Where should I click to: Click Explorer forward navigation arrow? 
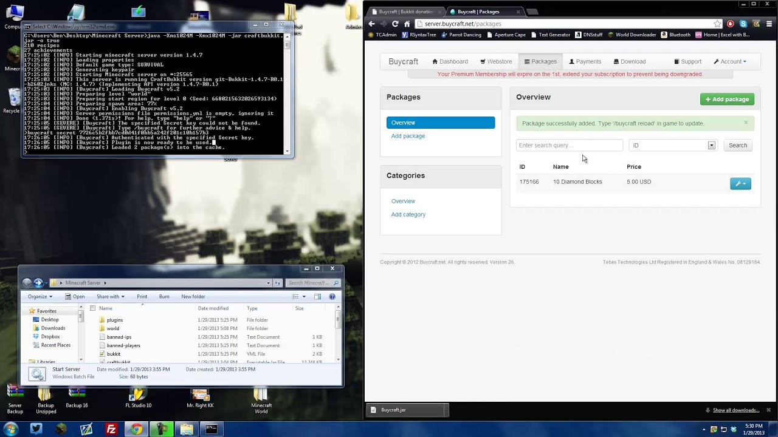click(38, 283)
